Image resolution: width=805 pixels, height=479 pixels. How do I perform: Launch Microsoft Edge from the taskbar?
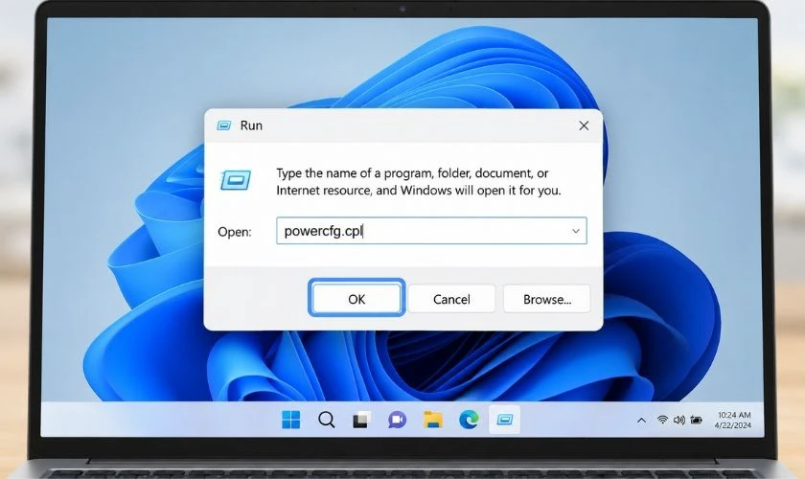[x=469, y=420]
